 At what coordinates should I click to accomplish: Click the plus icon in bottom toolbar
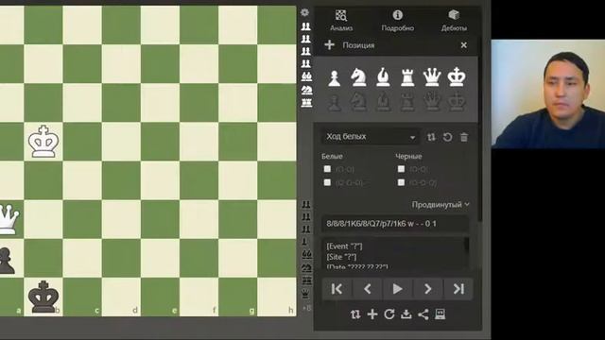tap(372, 314)
